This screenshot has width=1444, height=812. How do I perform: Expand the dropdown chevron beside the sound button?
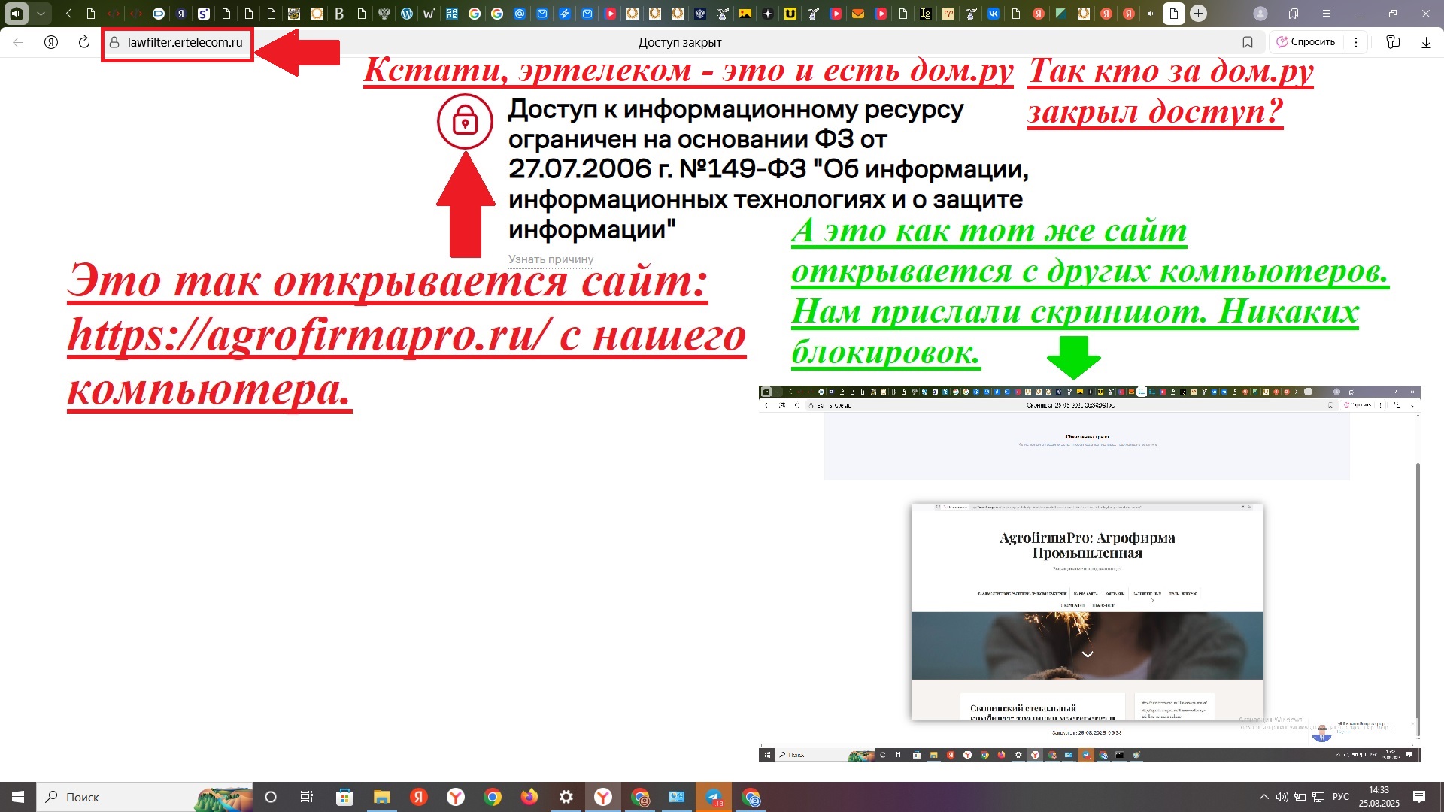pos(41,14)
